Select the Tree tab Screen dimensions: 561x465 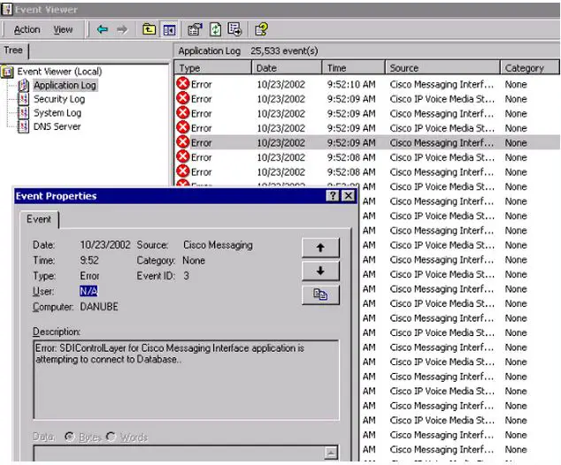point(13,50)
